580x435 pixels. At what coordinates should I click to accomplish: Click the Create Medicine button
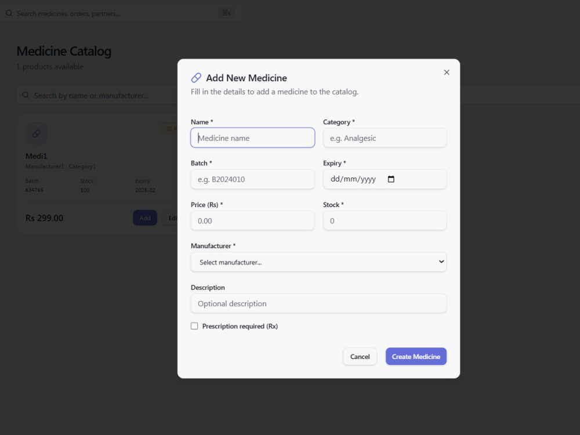pyautogui.click(x=416, y=357)
